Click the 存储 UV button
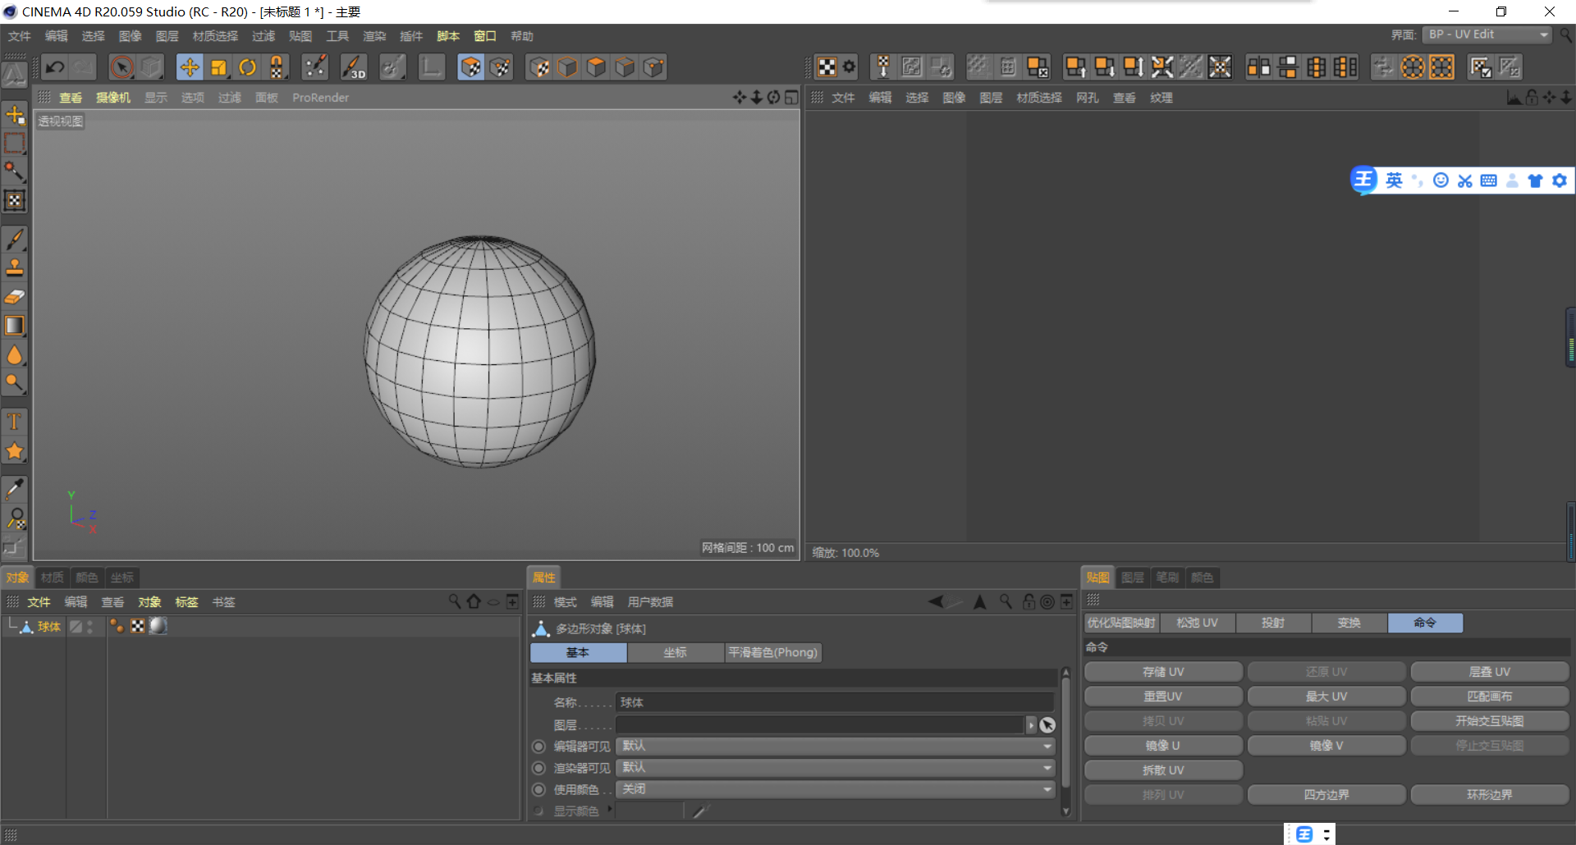 pyautogui.click(x=1162, y=671)
